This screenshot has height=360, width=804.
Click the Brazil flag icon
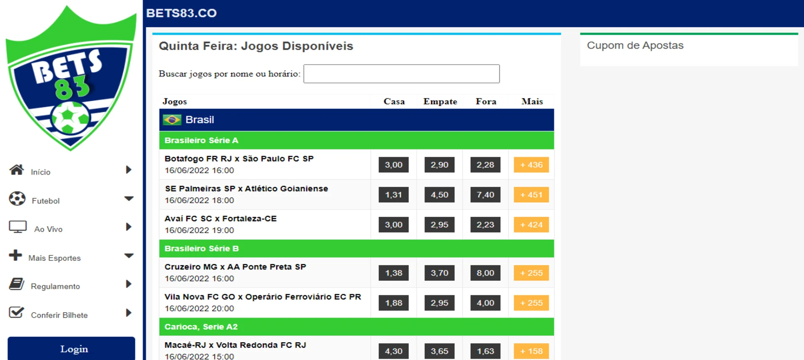(172, 120)
